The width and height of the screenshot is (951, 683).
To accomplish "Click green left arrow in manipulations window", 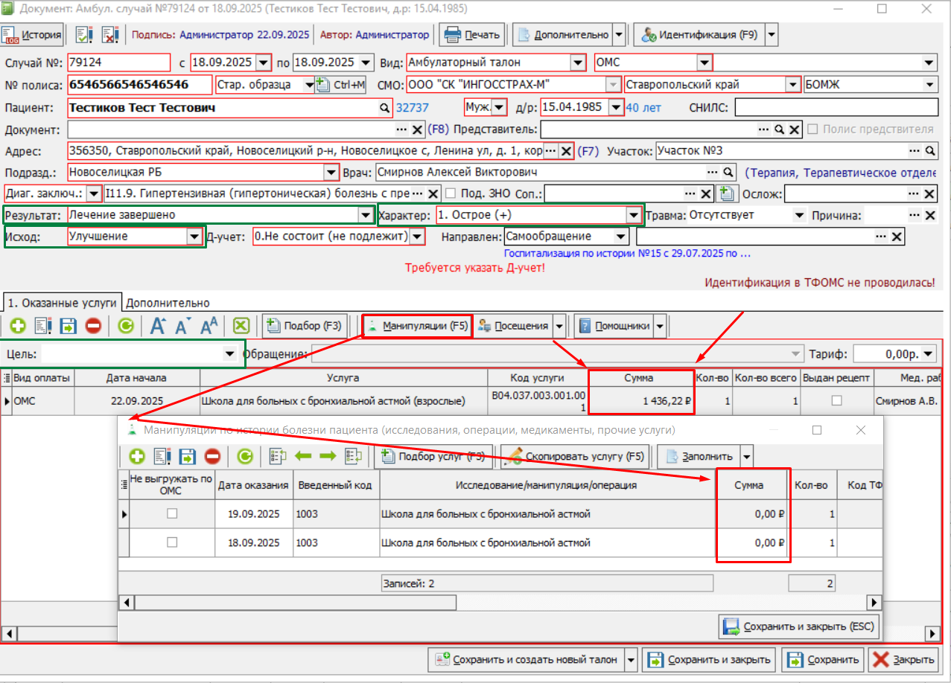I will pyautogui.click(x=304, y=456).
